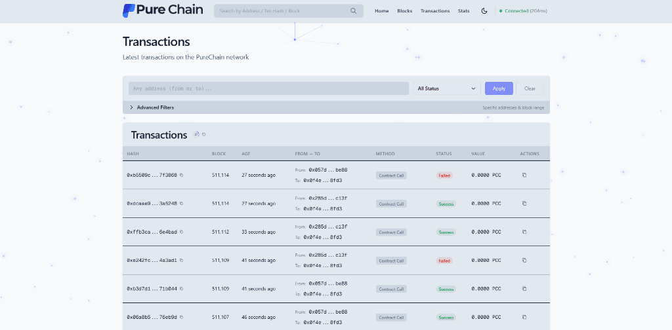672x330 pixels.
Task: Click the VALUE column header
Action: [478, 153]
